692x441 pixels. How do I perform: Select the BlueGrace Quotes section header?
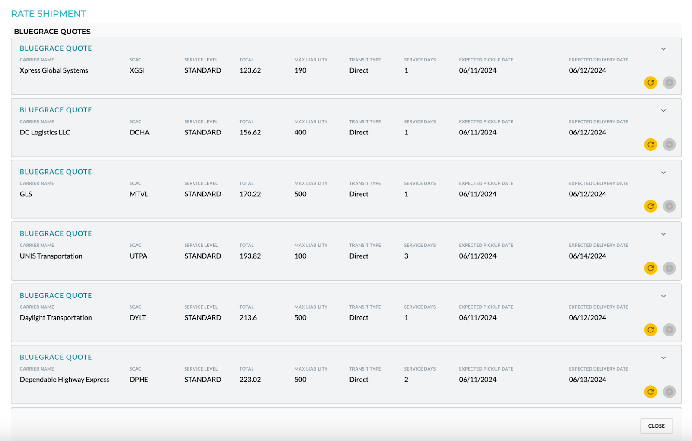(x=52, y=32)
